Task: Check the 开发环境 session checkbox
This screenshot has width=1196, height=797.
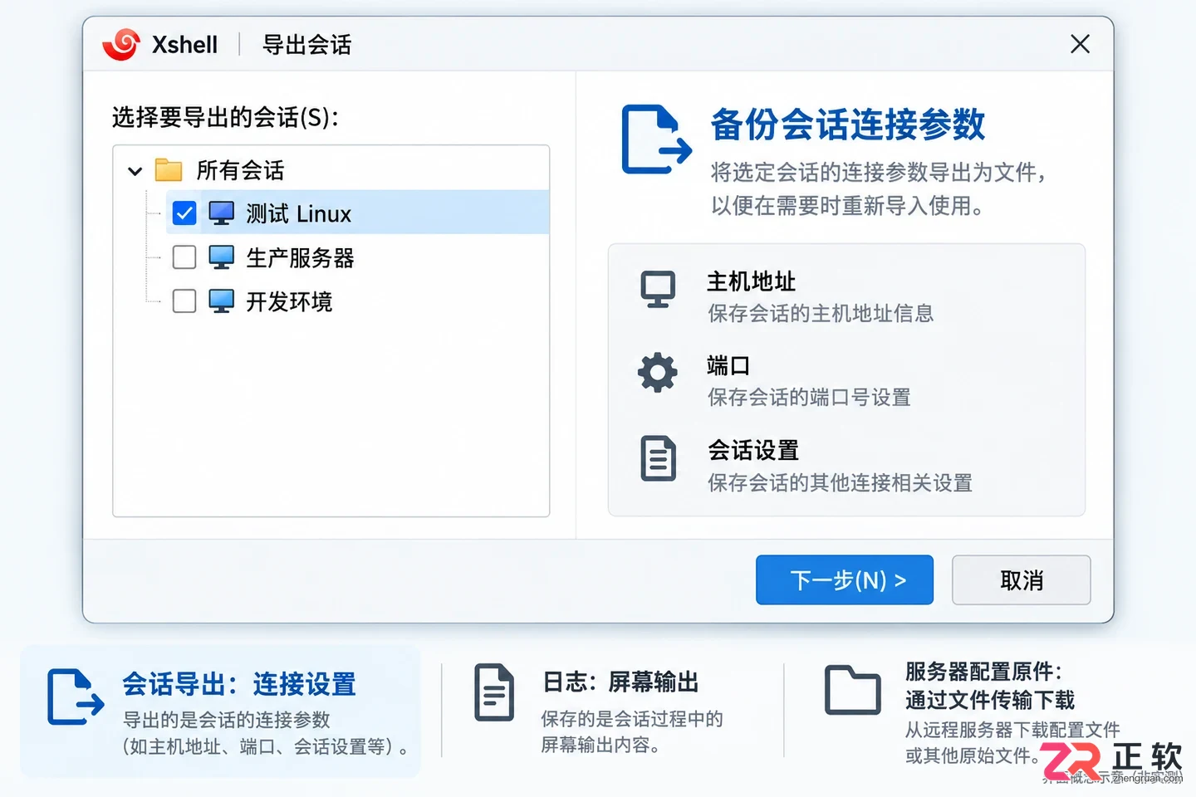Action: pyautogui.click(x=184, y=301)
